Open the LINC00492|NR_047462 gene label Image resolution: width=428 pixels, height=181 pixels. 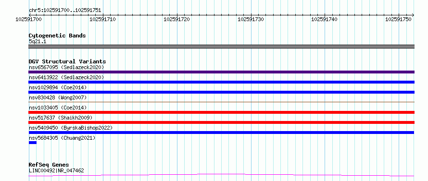pyautogui.click(x=56, y=170)
